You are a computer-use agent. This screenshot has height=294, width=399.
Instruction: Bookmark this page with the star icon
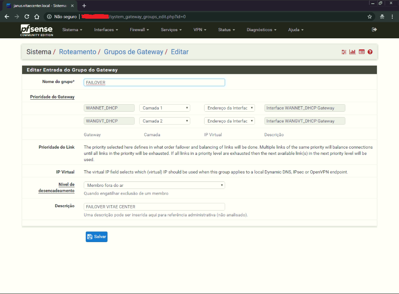pos(369,17)
